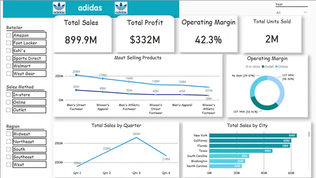Tick the Kohl's retailer checkbox
This screenshot has width=316, height=178.
click(x=8, y=50)
